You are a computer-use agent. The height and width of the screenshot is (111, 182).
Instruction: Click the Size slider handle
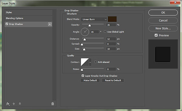pos(84,49)
